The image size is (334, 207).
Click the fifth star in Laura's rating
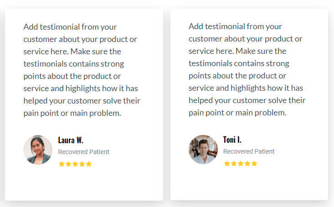pyautogui.click(x=89, y=164)
